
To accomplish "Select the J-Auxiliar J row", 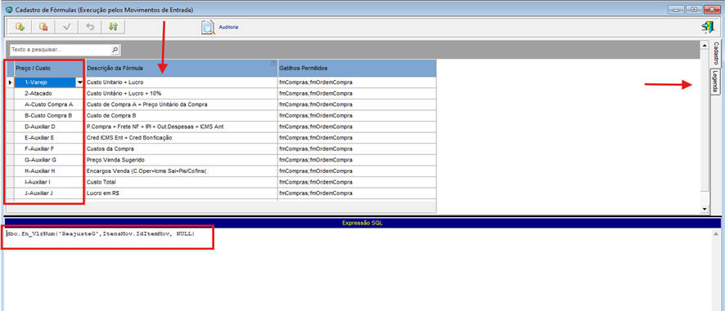I will tap(49, 193).
